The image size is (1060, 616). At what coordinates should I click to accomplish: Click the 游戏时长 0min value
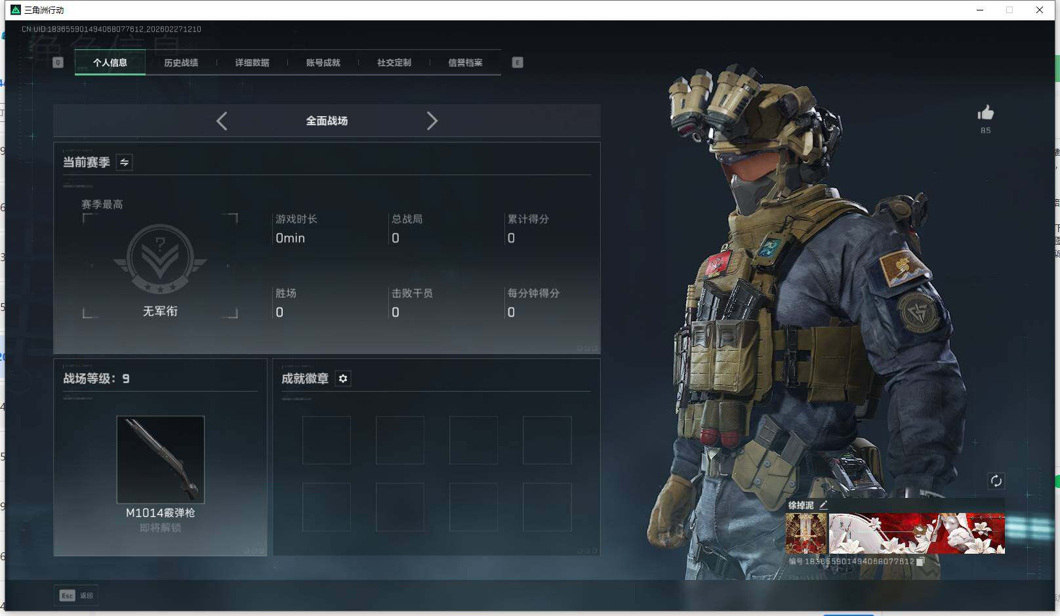(x=290, y=238)
